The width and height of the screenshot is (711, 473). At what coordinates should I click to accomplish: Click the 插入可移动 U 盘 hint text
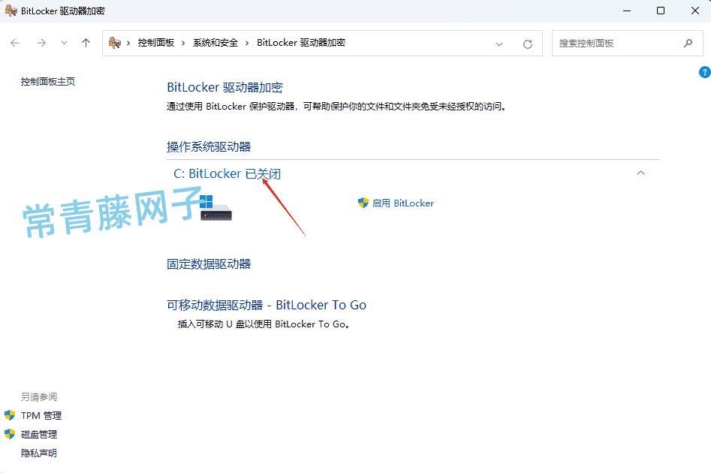pos(264,324)
